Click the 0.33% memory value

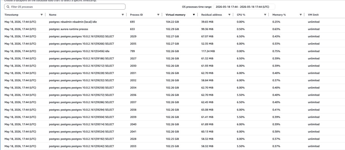(x=276, y=44)
